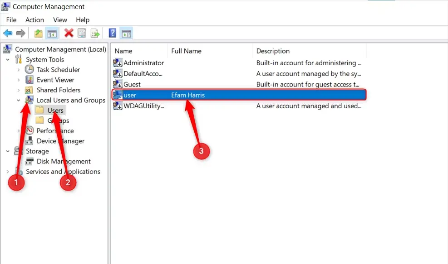Screen dimensions: 448x264
Task: Select the highlighted 'user' account name
Action: 130,95
